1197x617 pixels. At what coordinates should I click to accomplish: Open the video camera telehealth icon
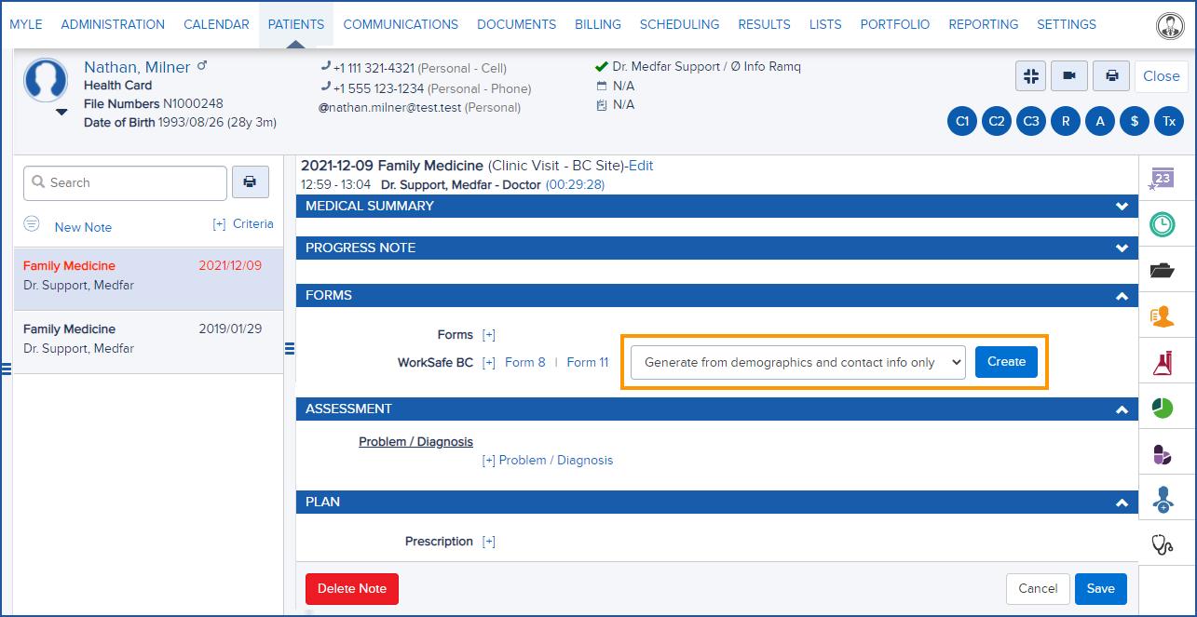click(x=1068, y=75)
